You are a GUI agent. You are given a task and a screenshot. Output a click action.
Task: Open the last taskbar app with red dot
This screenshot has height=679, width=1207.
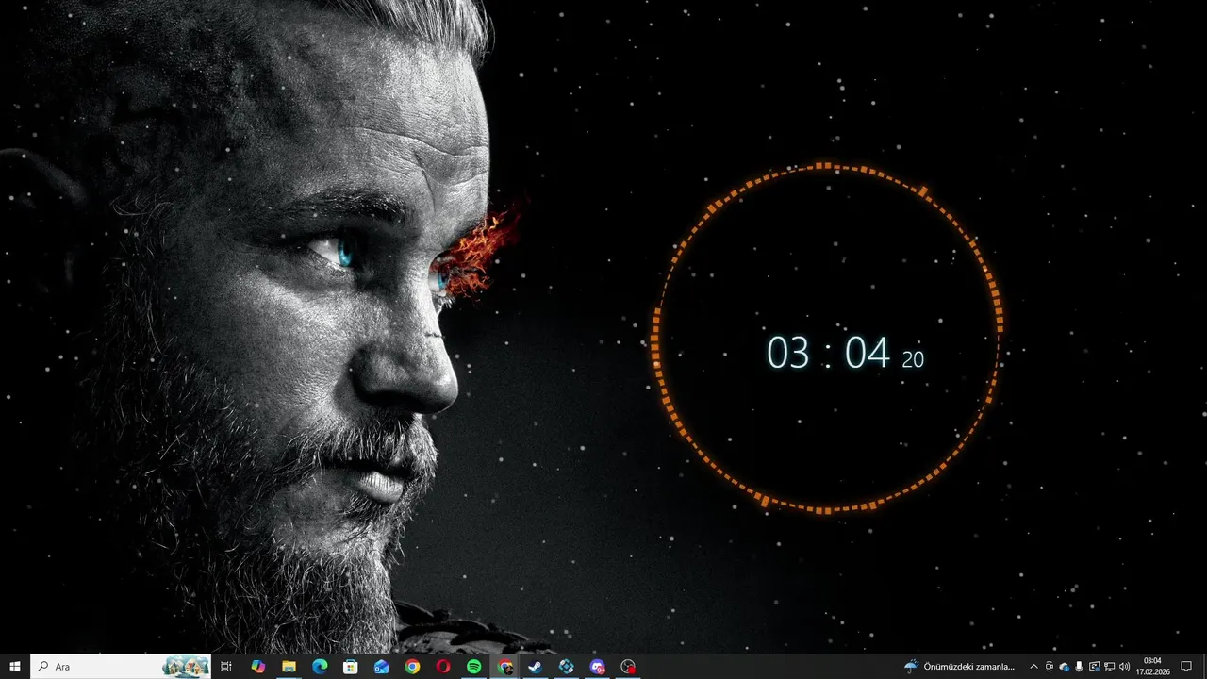(x=629, y=667)
